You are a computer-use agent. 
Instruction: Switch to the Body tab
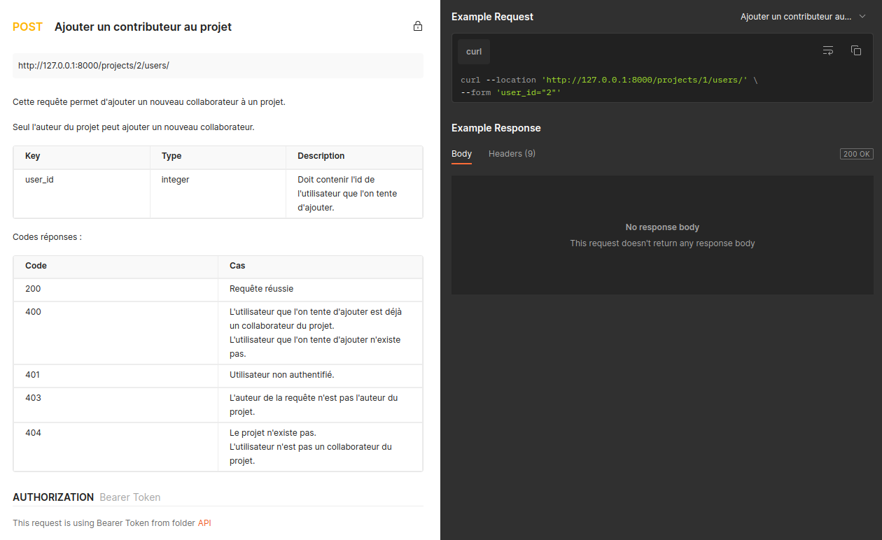pos(461,154)
